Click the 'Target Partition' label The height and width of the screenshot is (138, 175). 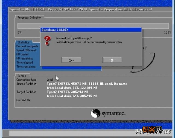pos(26,92)
